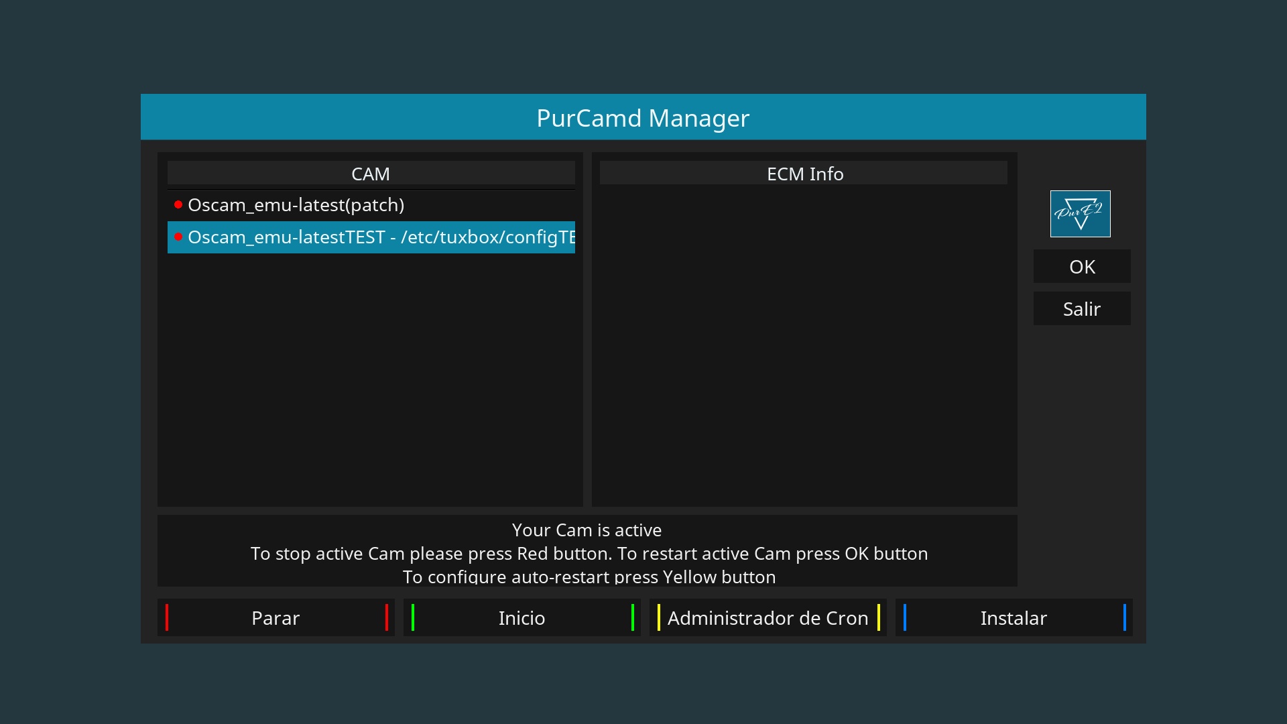Open Administrador de Cron yellow button
This screenshot has height=724, width=1287.
coord(768,617)
